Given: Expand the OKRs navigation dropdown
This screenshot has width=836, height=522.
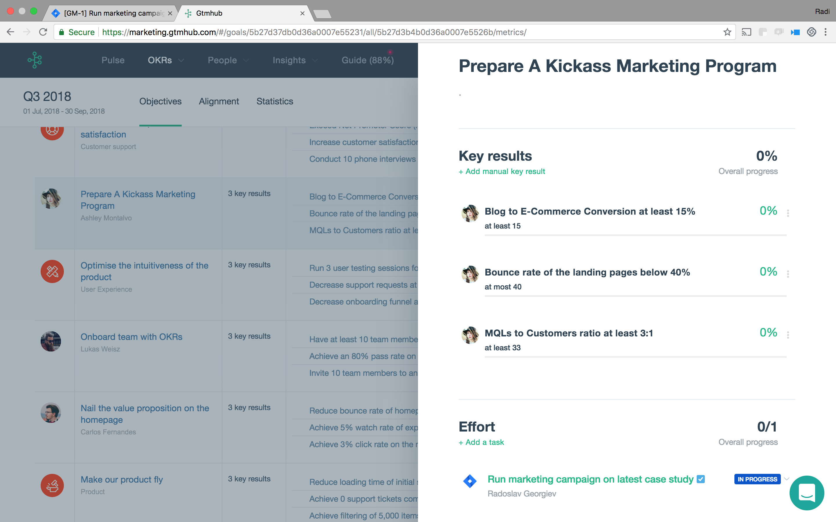Looking at the screenshot, I should 181,60.
